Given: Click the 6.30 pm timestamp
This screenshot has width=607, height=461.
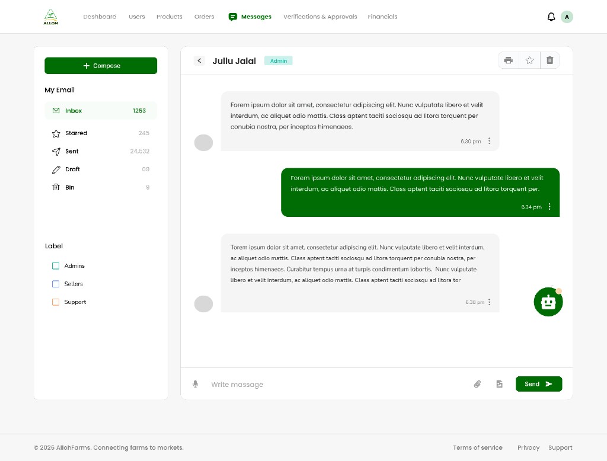Looking at the screenshot, I should tap(471, 141).
